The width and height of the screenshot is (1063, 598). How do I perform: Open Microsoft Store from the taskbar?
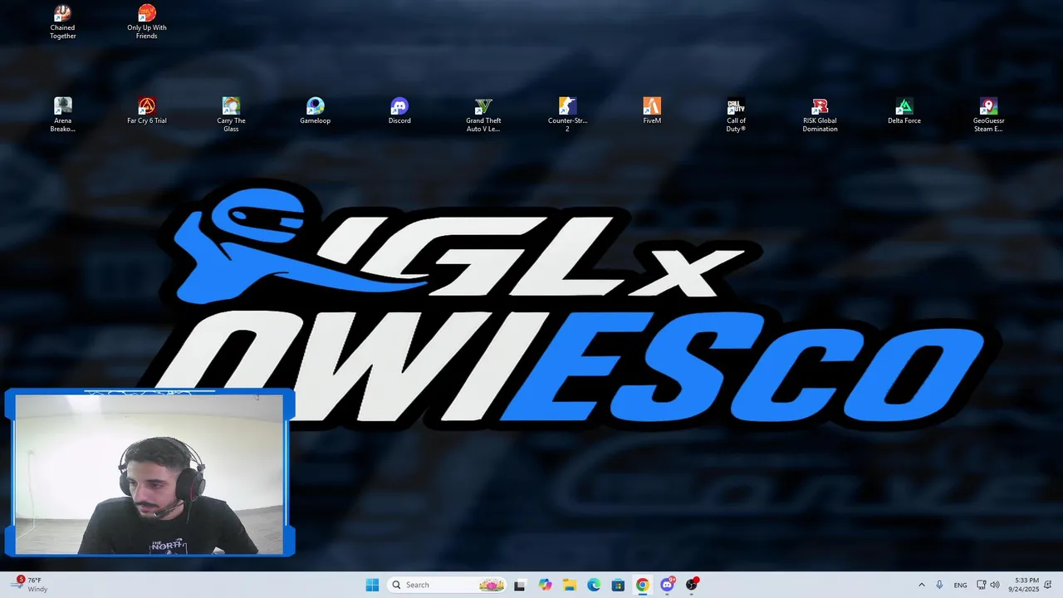[x=618, y=585]
